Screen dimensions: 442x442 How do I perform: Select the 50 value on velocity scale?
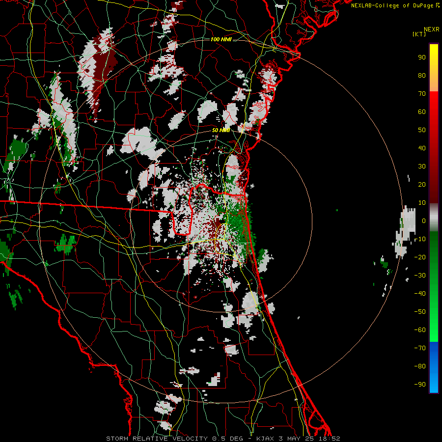[x=422, y=130]
